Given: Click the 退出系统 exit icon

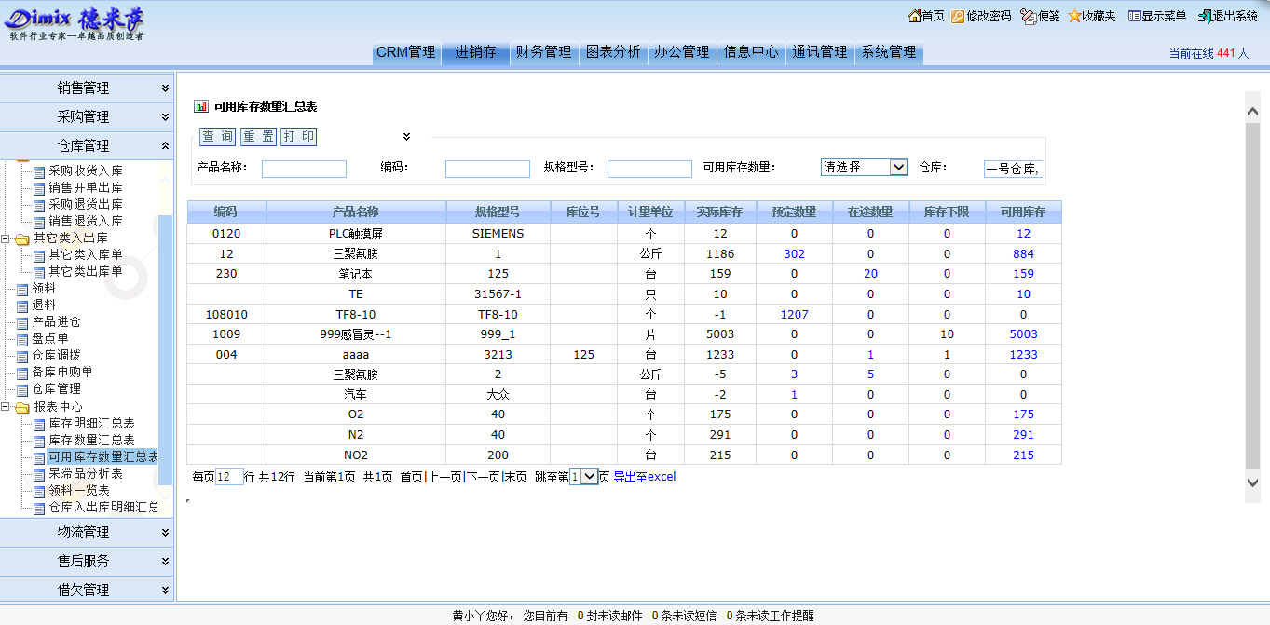Looking at the screenshot, I should click(x=1204, y=16).
